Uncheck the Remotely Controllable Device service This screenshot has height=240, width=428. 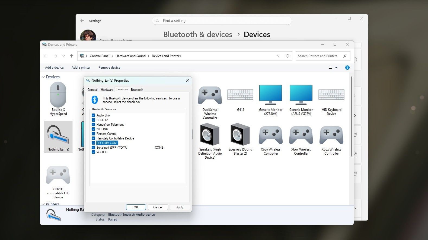93,138
